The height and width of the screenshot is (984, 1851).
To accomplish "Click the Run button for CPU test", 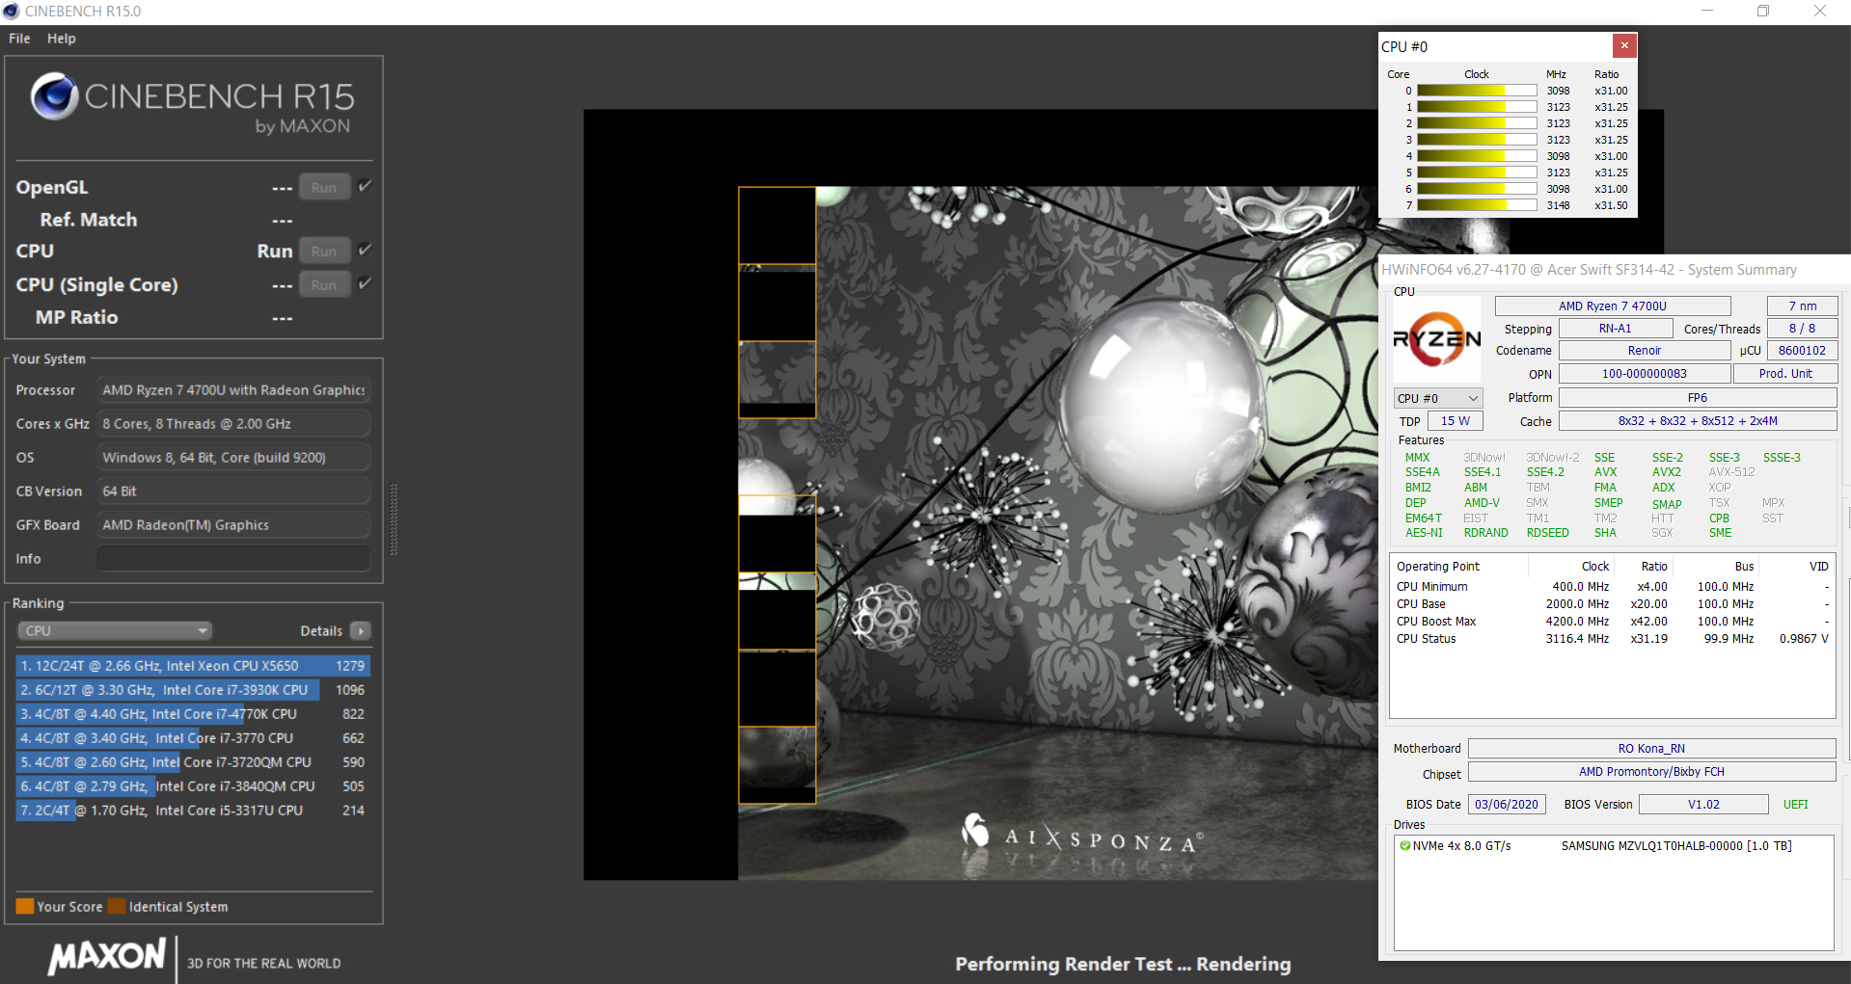I will [x=324, y=251].
